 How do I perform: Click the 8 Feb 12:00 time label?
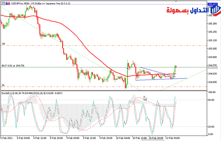pos(40,138)
